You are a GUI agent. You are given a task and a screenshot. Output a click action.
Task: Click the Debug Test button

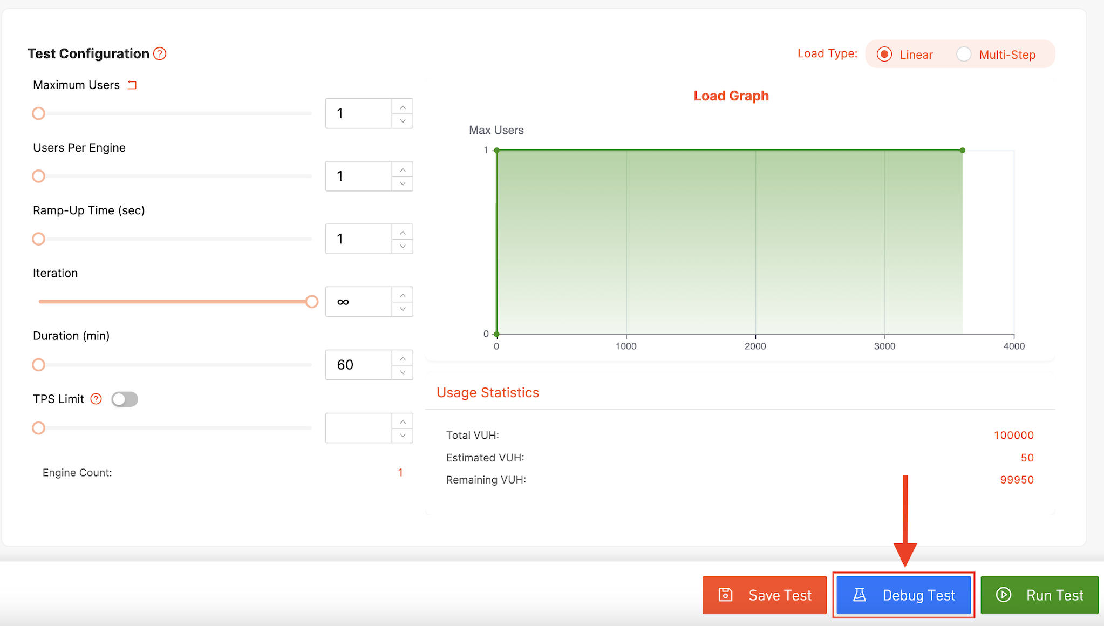[903, 595]
